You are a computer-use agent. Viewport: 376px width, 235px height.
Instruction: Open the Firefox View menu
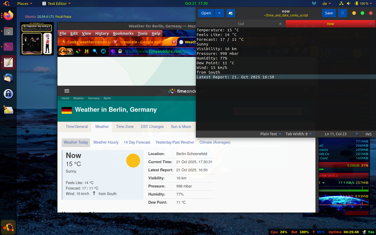point(86,33)
